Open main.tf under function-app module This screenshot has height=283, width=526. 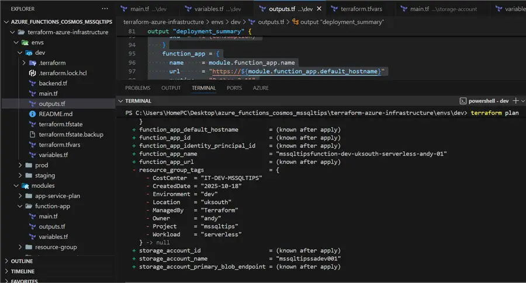point(48,216)
